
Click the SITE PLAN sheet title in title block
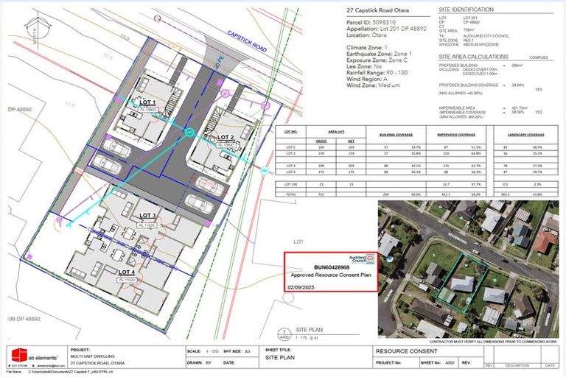[x=280, y=358]
